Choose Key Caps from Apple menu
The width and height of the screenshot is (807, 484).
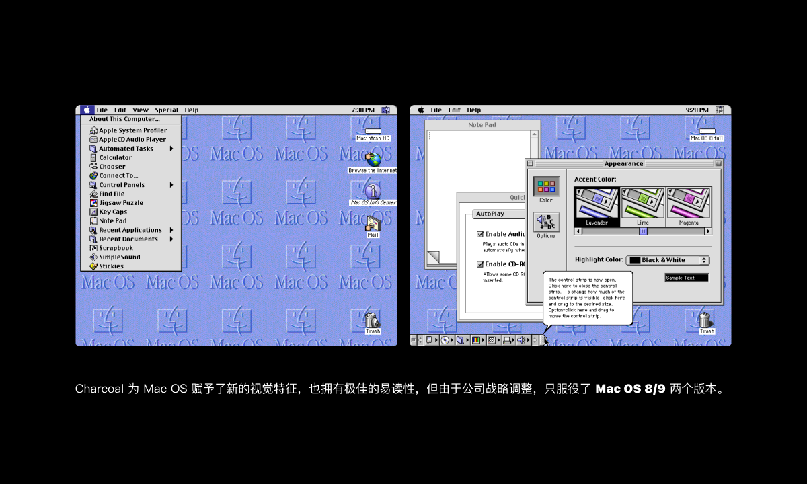pos(131,212)
